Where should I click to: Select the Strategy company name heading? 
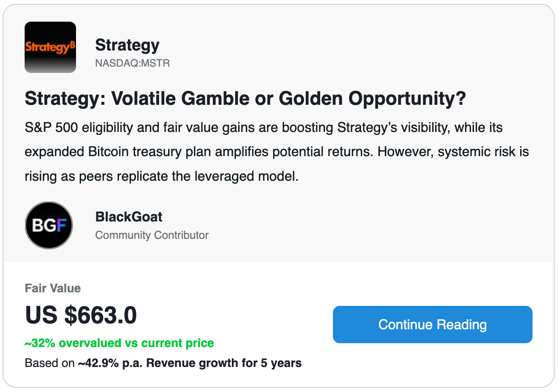tap(127, 45)
